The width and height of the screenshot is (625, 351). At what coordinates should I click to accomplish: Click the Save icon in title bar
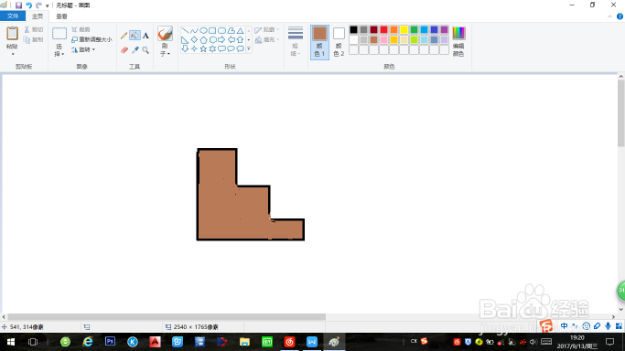(x=18, y=5)
